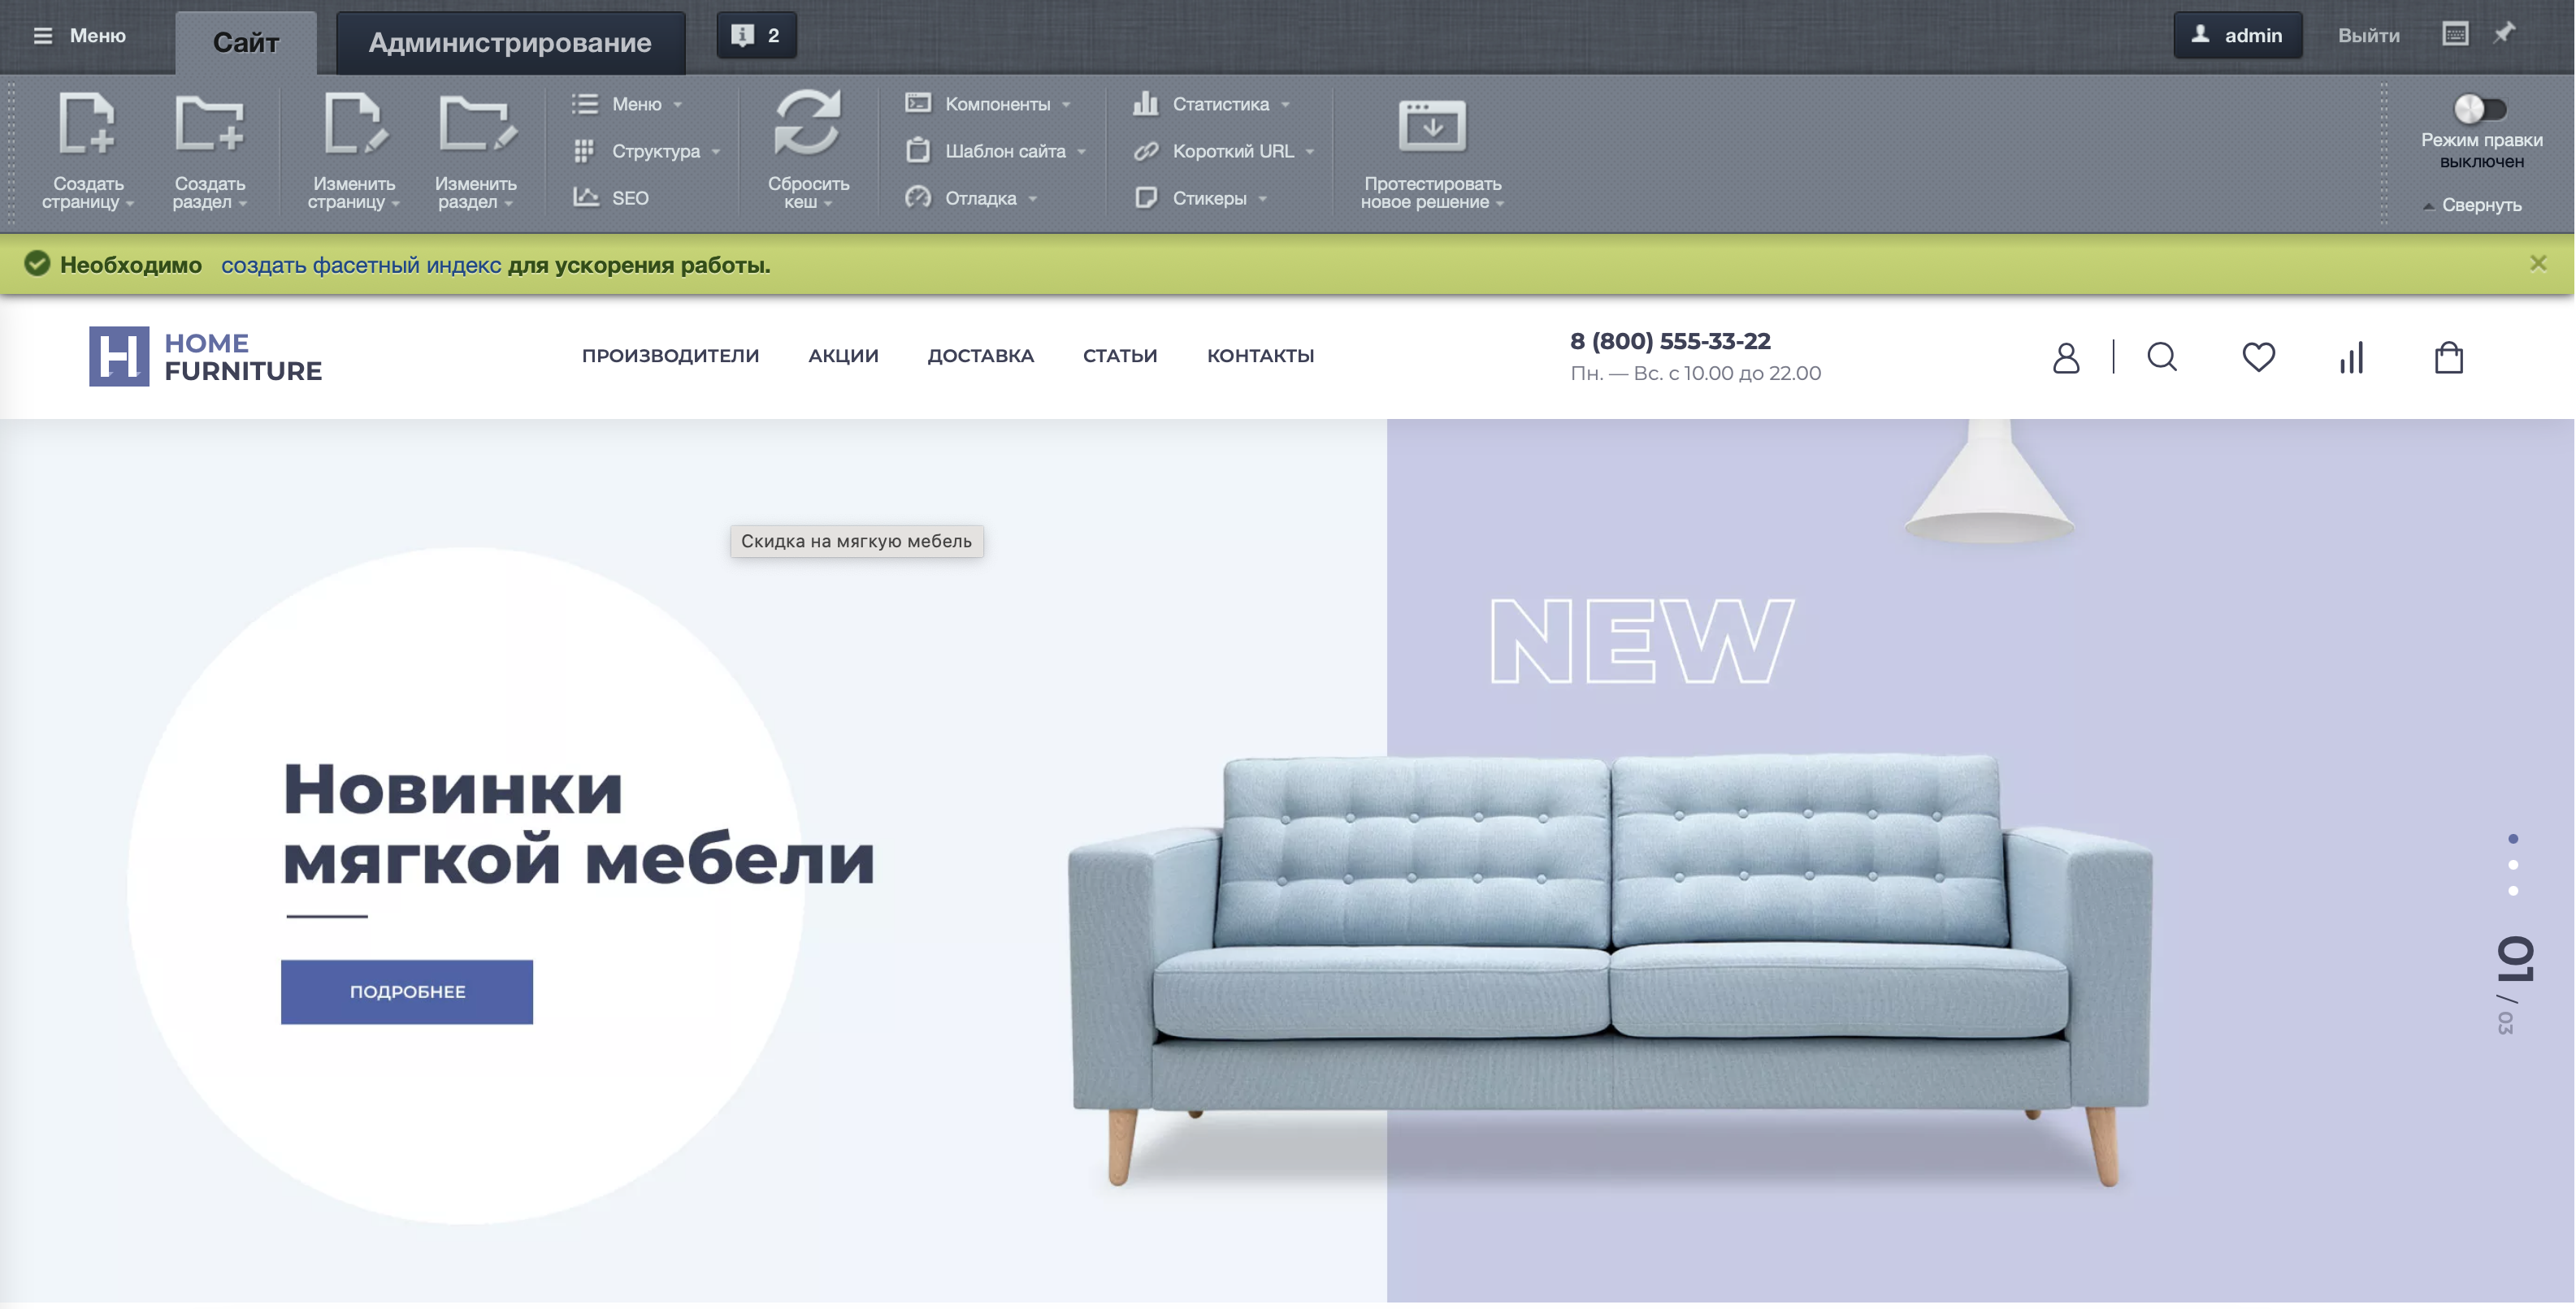
Task: Expand the Изменить страницу dropdown arrow
Action: pos(396,204)
